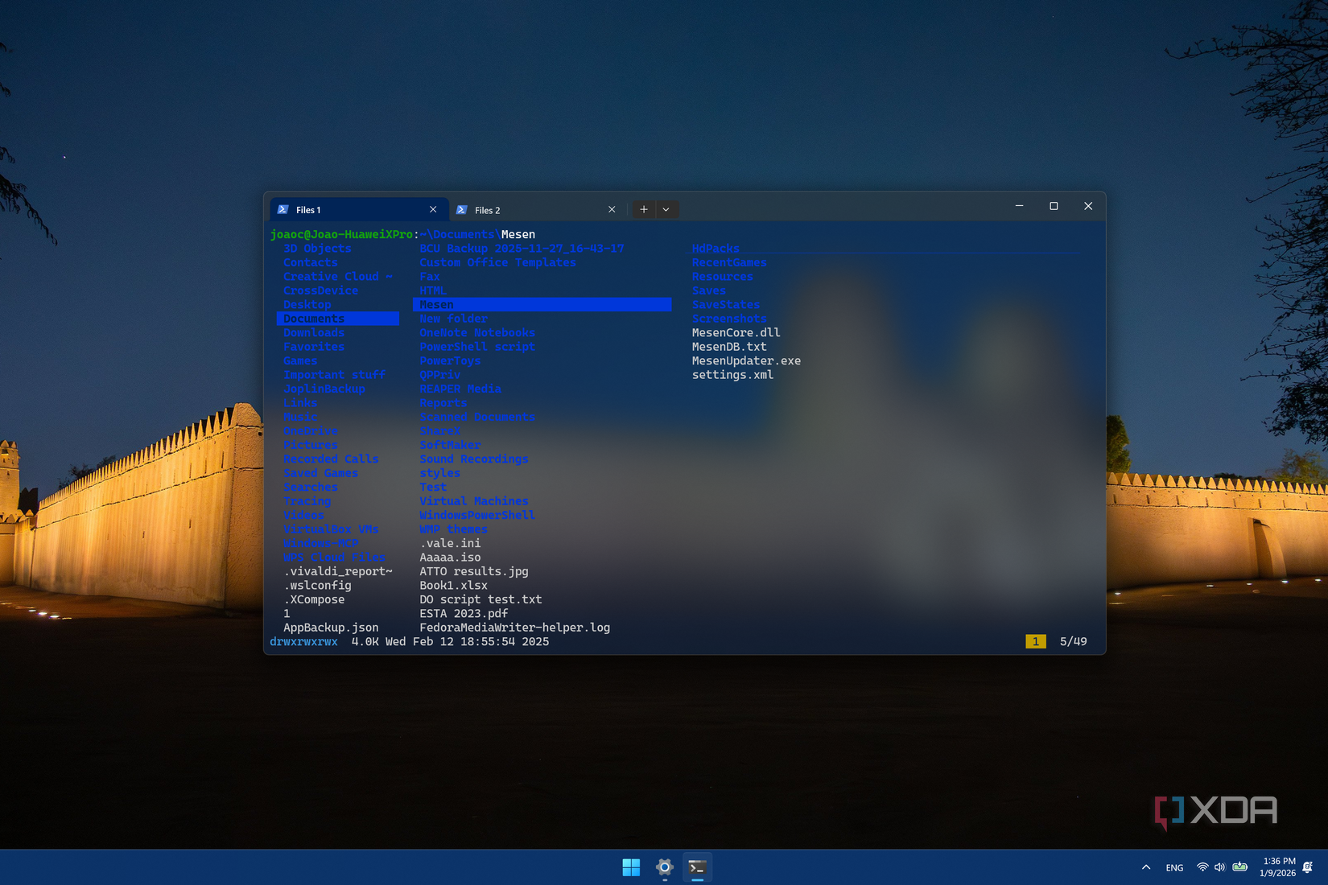Click the volume icon in the system tray
The width and height of the screenshot is (1328, 885).
[x=1219, y=867]
